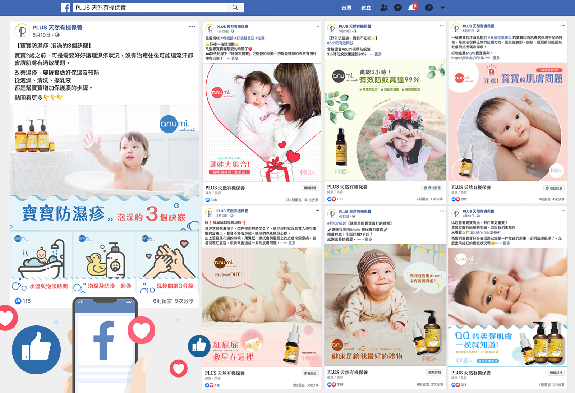Open options menu on the 5月28日 post
Image resolution: width=575 pixels, height=393 pixels.
pos(442,26)
